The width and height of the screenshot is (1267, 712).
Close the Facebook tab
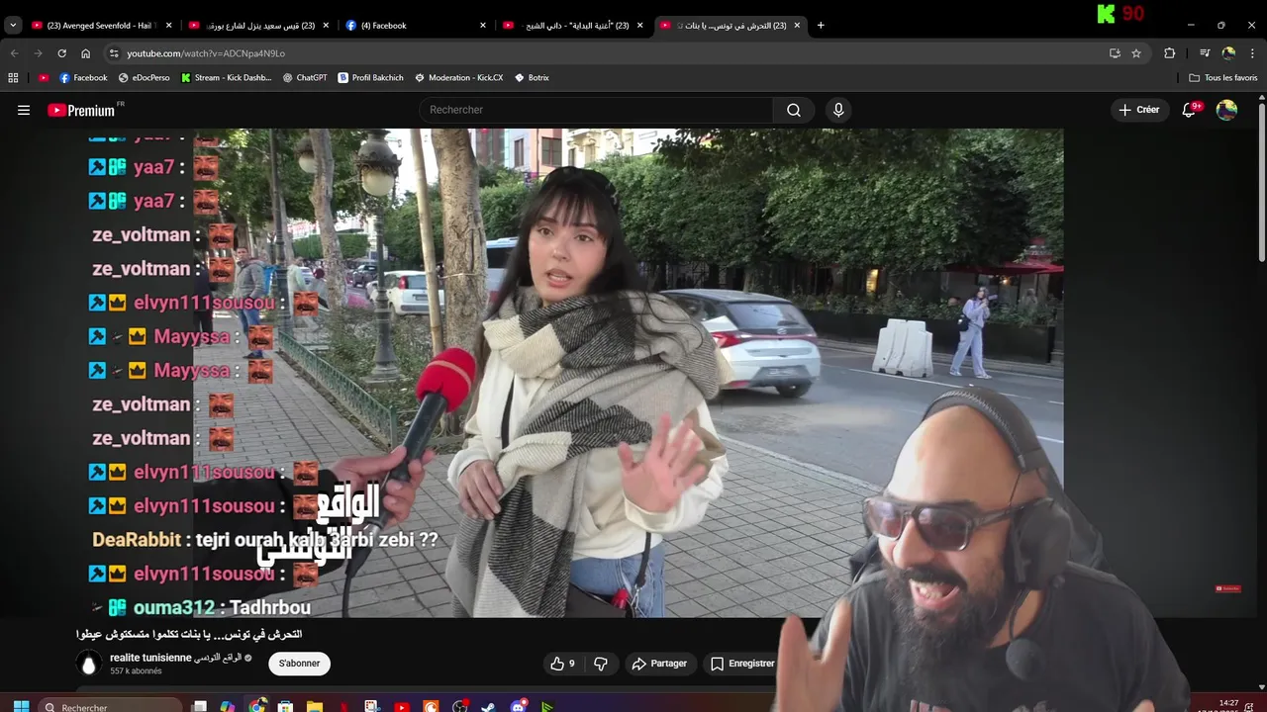click(483, 25)
